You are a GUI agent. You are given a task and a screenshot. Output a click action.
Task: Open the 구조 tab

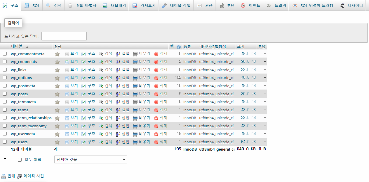tap(10, 6)
